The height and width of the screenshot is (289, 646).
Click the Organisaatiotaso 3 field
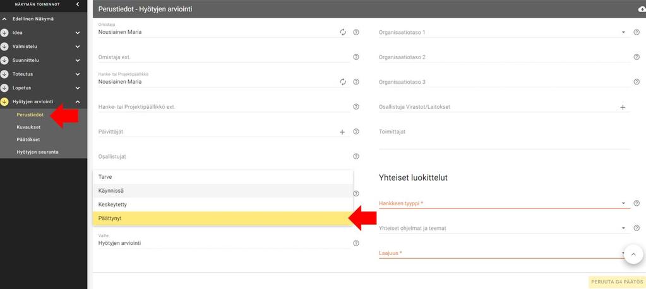[505, 82]
